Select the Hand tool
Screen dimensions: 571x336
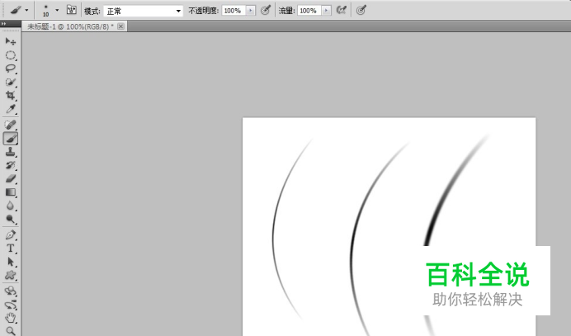coord(10,318)
